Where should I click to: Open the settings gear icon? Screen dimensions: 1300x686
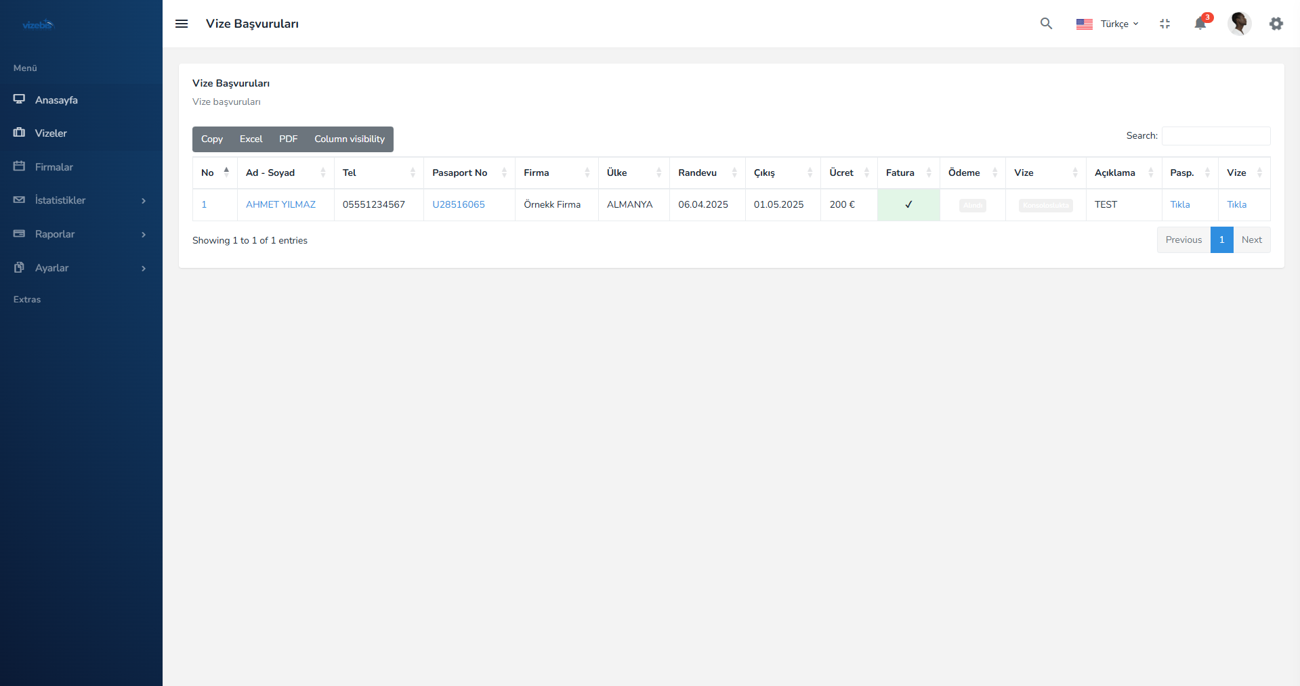1276,24
